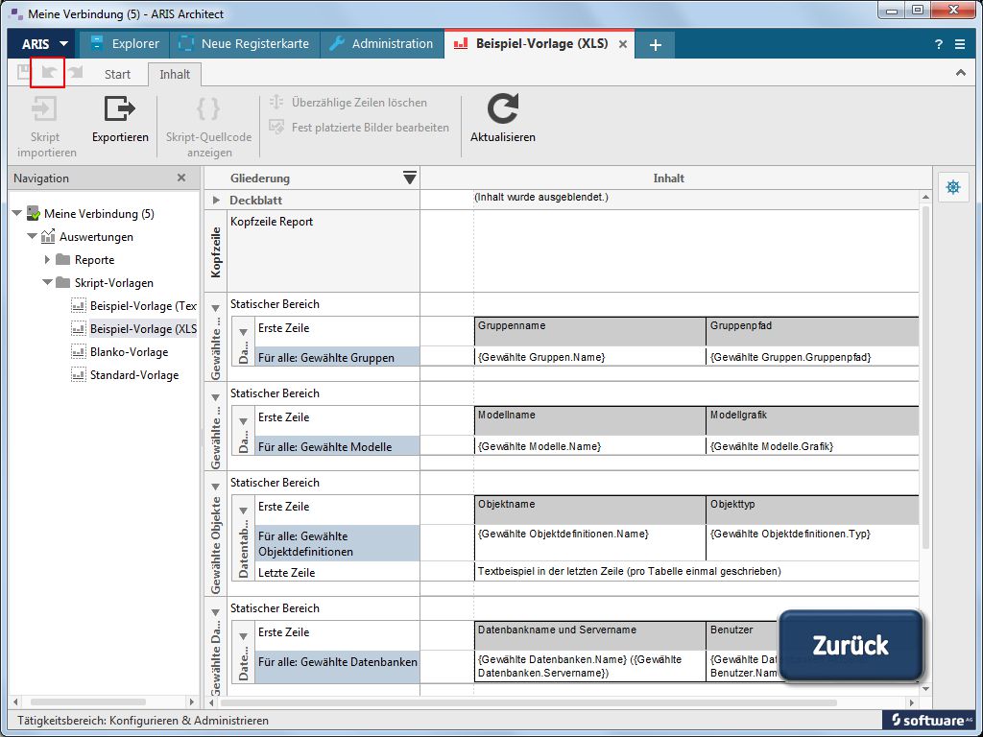The height and width of the screenshot is (737, 983).
Task: Open the Inhalt ribbon tab
Action: click(175, 74)
